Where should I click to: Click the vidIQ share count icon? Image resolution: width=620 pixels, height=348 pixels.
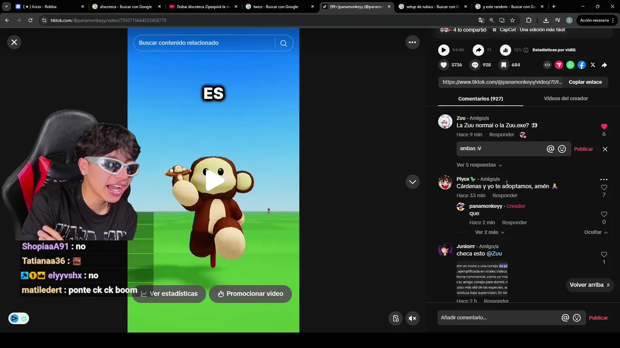pos(478,50)
